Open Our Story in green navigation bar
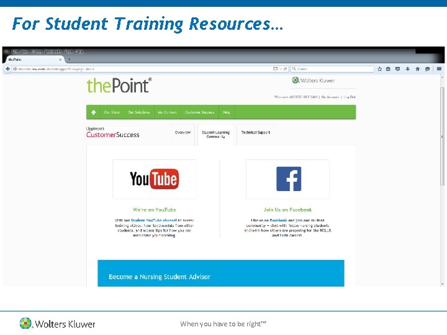The image size is (447, 335). [x=112, y=112]
